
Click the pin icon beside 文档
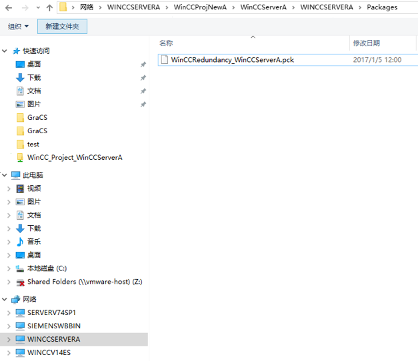[143, 91]
